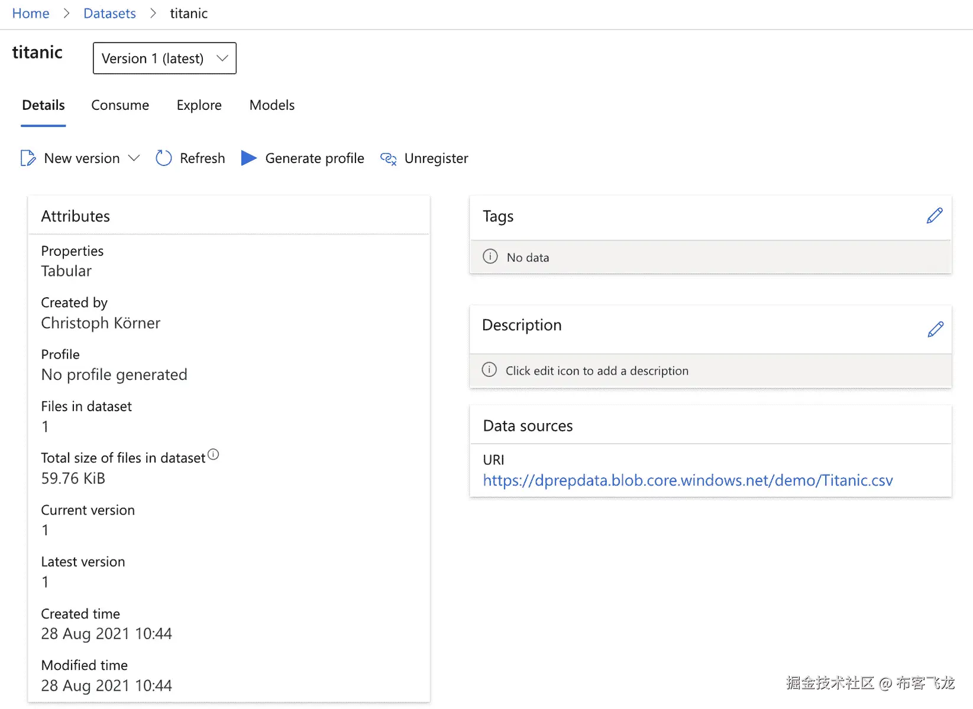Go to Home via breadcrumb link
This screenshot has width=973, height=709.
click(x=31, y=14)
